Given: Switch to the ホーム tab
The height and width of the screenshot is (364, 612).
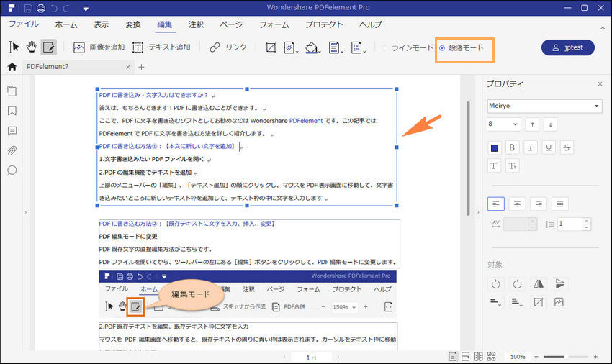Looking at the screenshot, I should [x=66, y=24].
